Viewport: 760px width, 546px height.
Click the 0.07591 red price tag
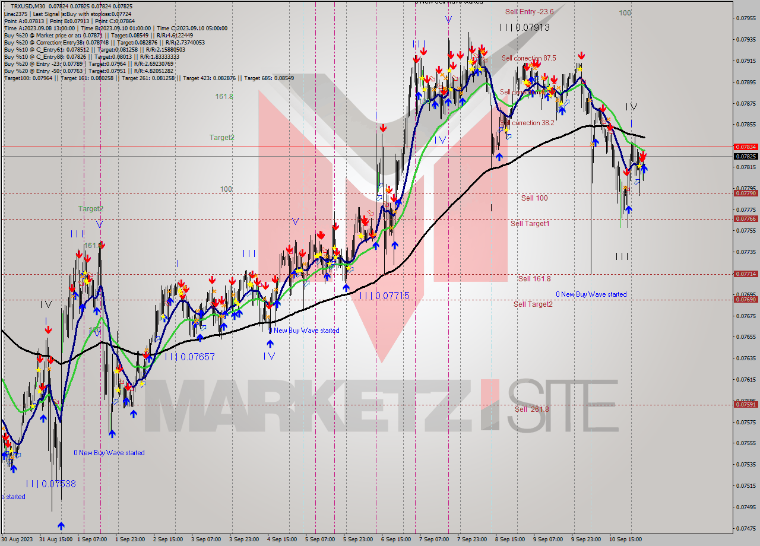click(746, 404)
